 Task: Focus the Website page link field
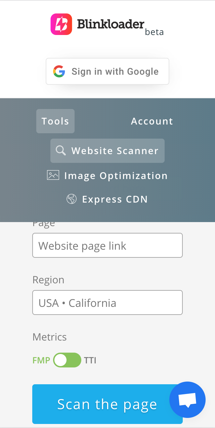pyautogui.click(x=107, y=245)
